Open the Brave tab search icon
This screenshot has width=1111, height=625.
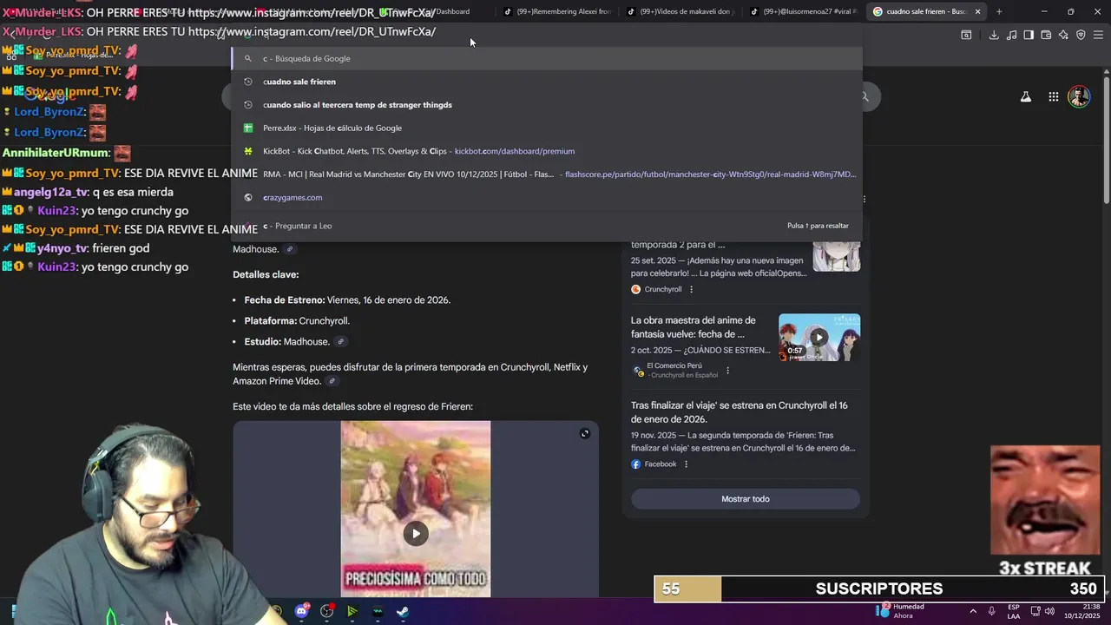pyautogui.click(x=966, y=35)
